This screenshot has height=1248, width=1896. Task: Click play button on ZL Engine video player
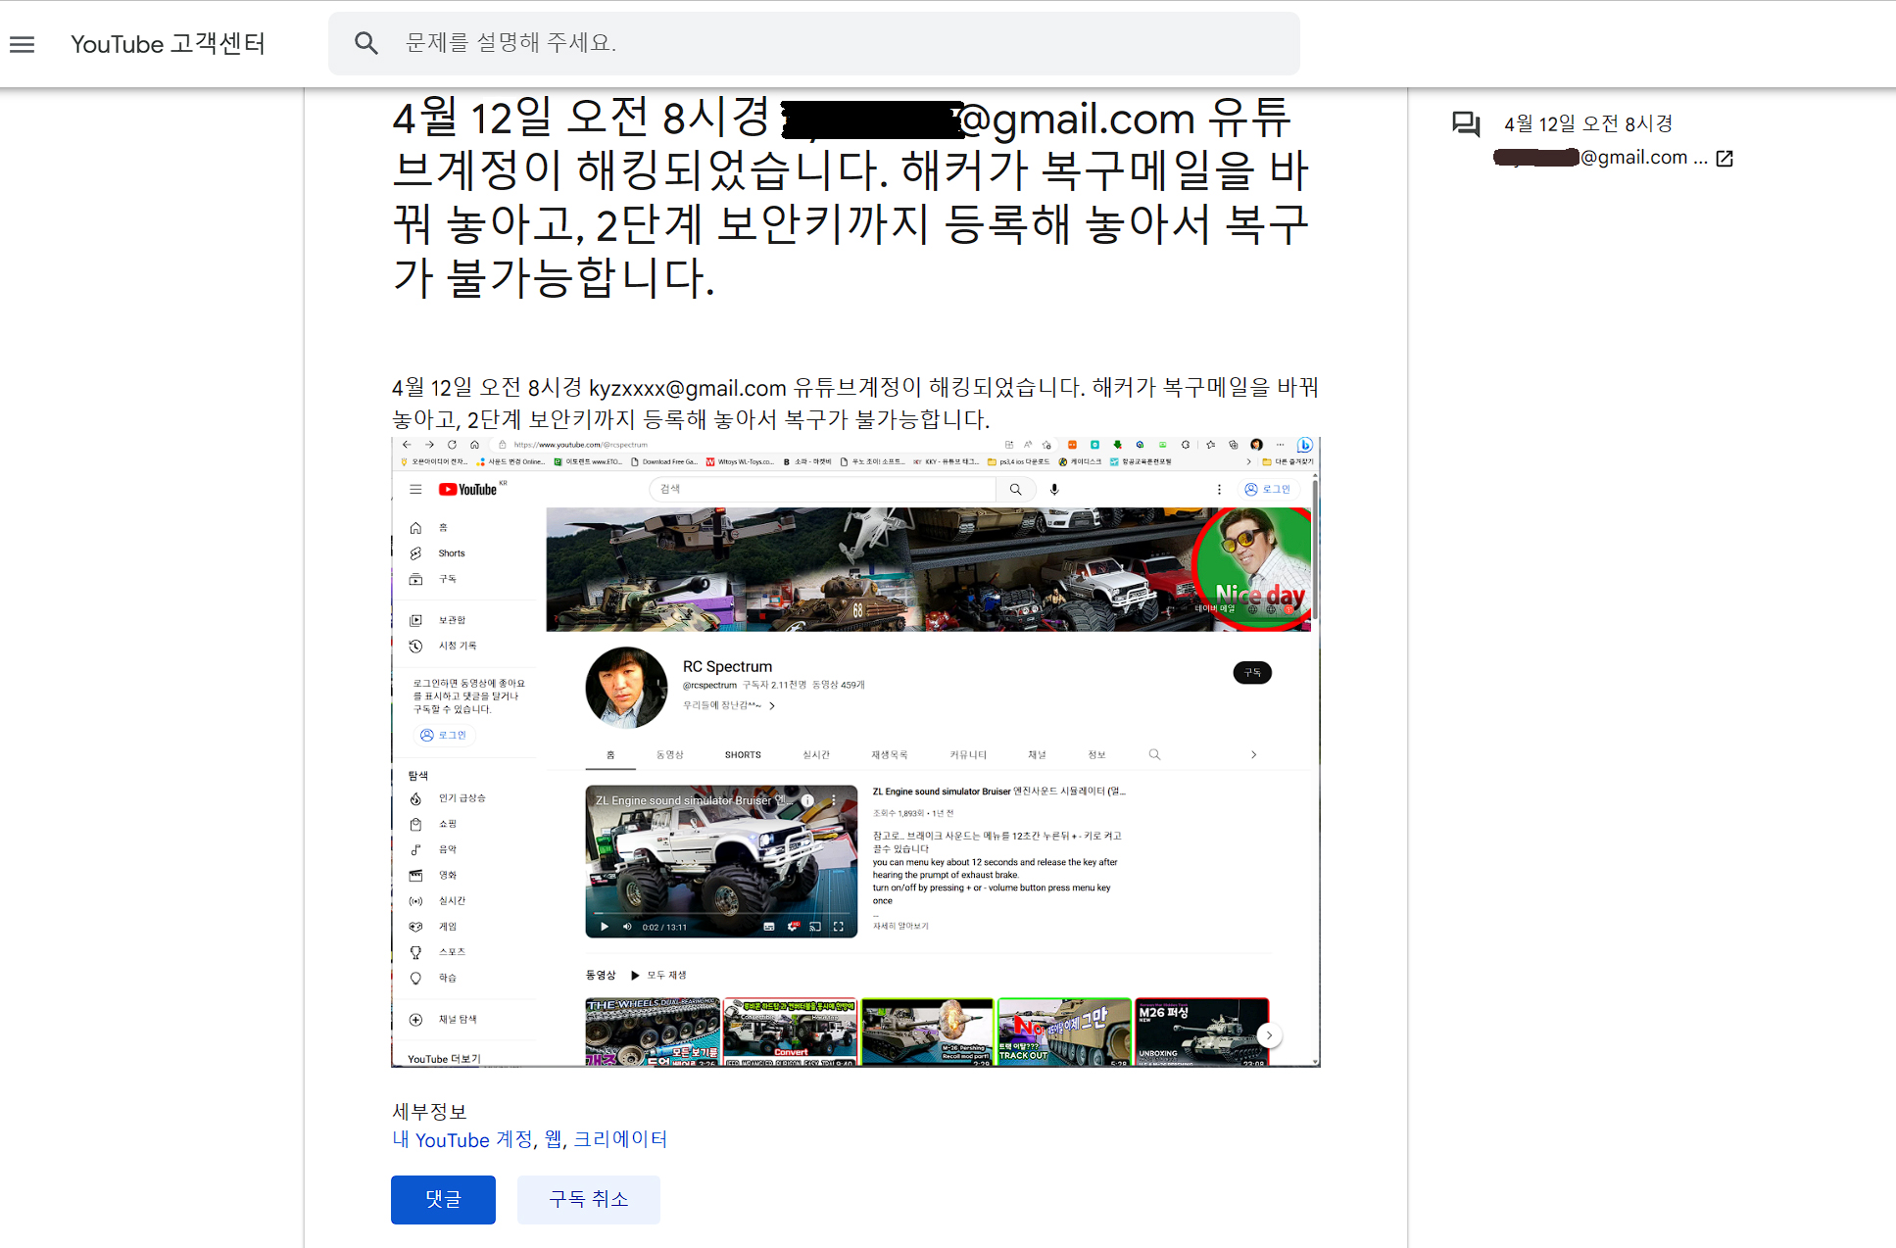605,927
